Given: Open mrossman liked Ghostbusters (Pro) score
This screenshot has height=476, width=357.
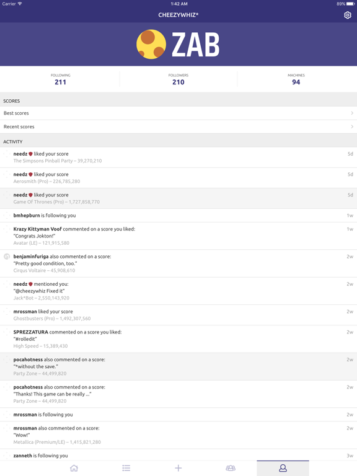Looking at the screenshot, I should point(178,315).
